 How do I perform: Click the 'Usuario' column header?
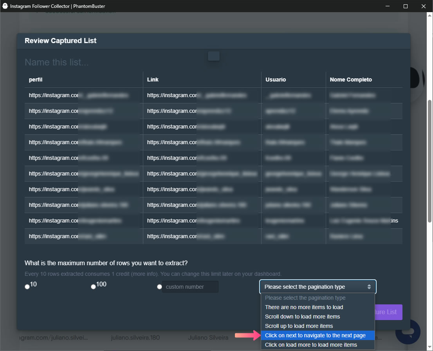point(276,80)
